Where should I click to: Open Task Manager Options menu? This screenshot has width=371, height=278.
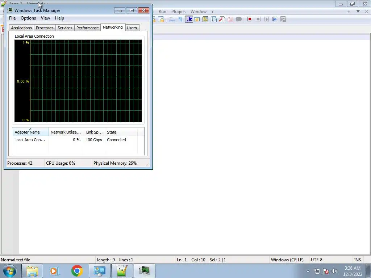pyautogui.click(x=28, y=18)
